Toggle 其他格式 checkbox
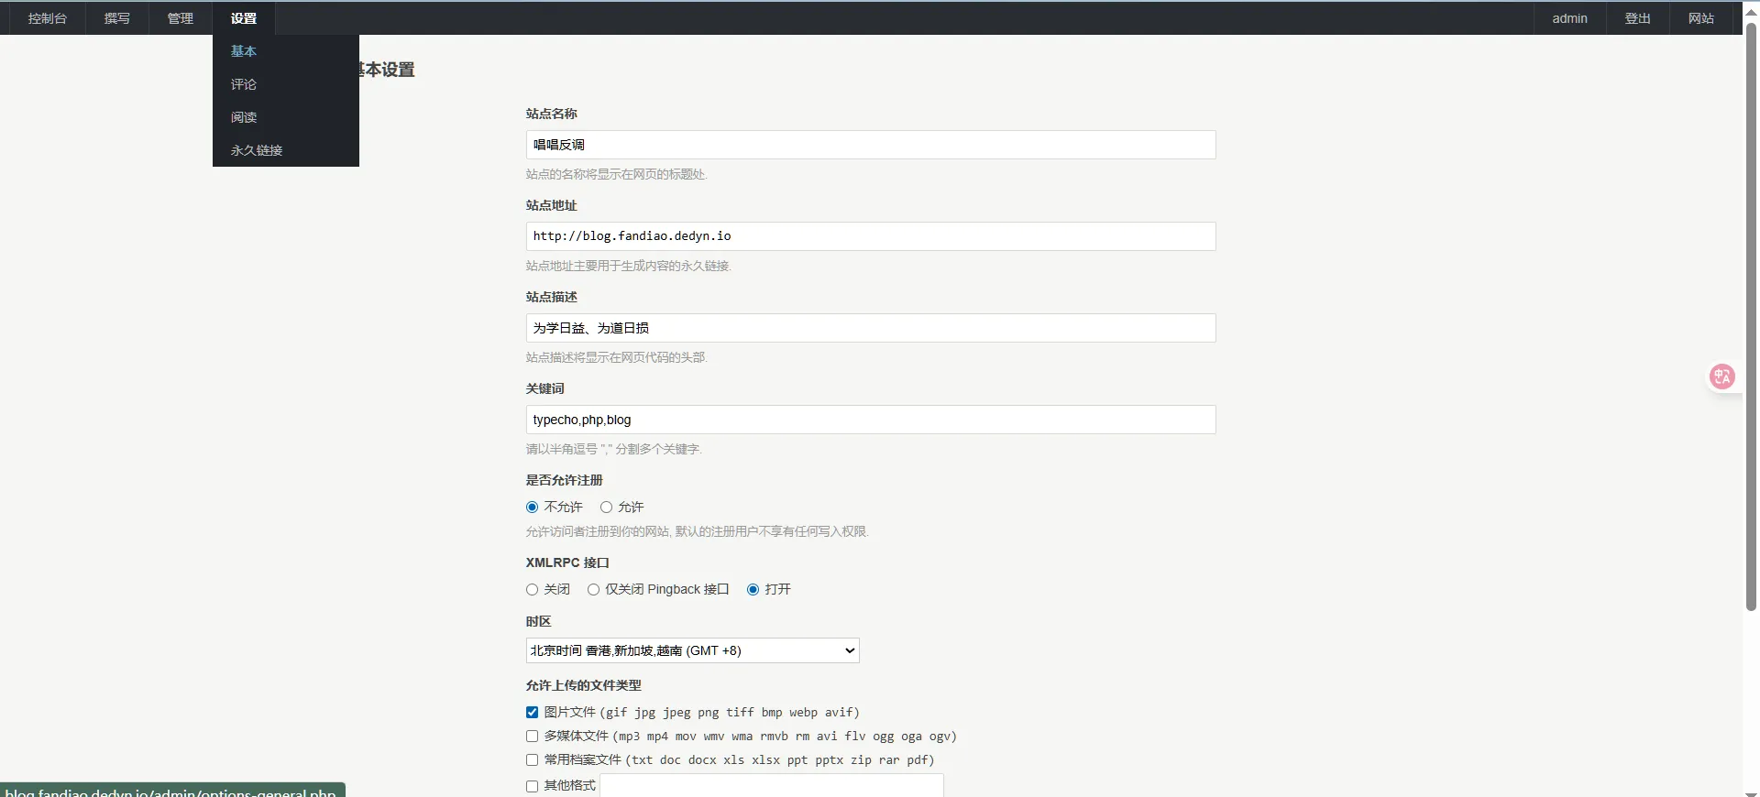This screenshot has height=797, width=1760. (533, 786)
